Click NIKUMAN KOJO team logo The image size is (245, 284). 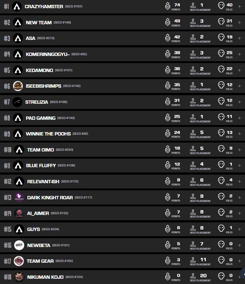(19, 277)
